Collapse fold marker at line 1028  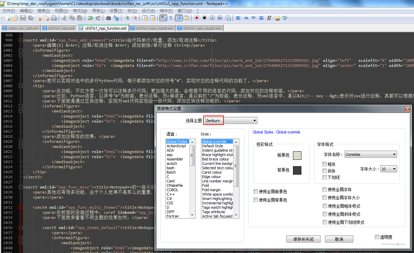coord(21,187)
